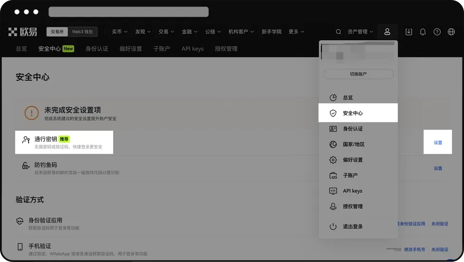Image resolution: width=464 pixels, height=262 pixels.
Task: Switch to the 子账户 tab
Action: pyautogui.click(x=162, y=48)
